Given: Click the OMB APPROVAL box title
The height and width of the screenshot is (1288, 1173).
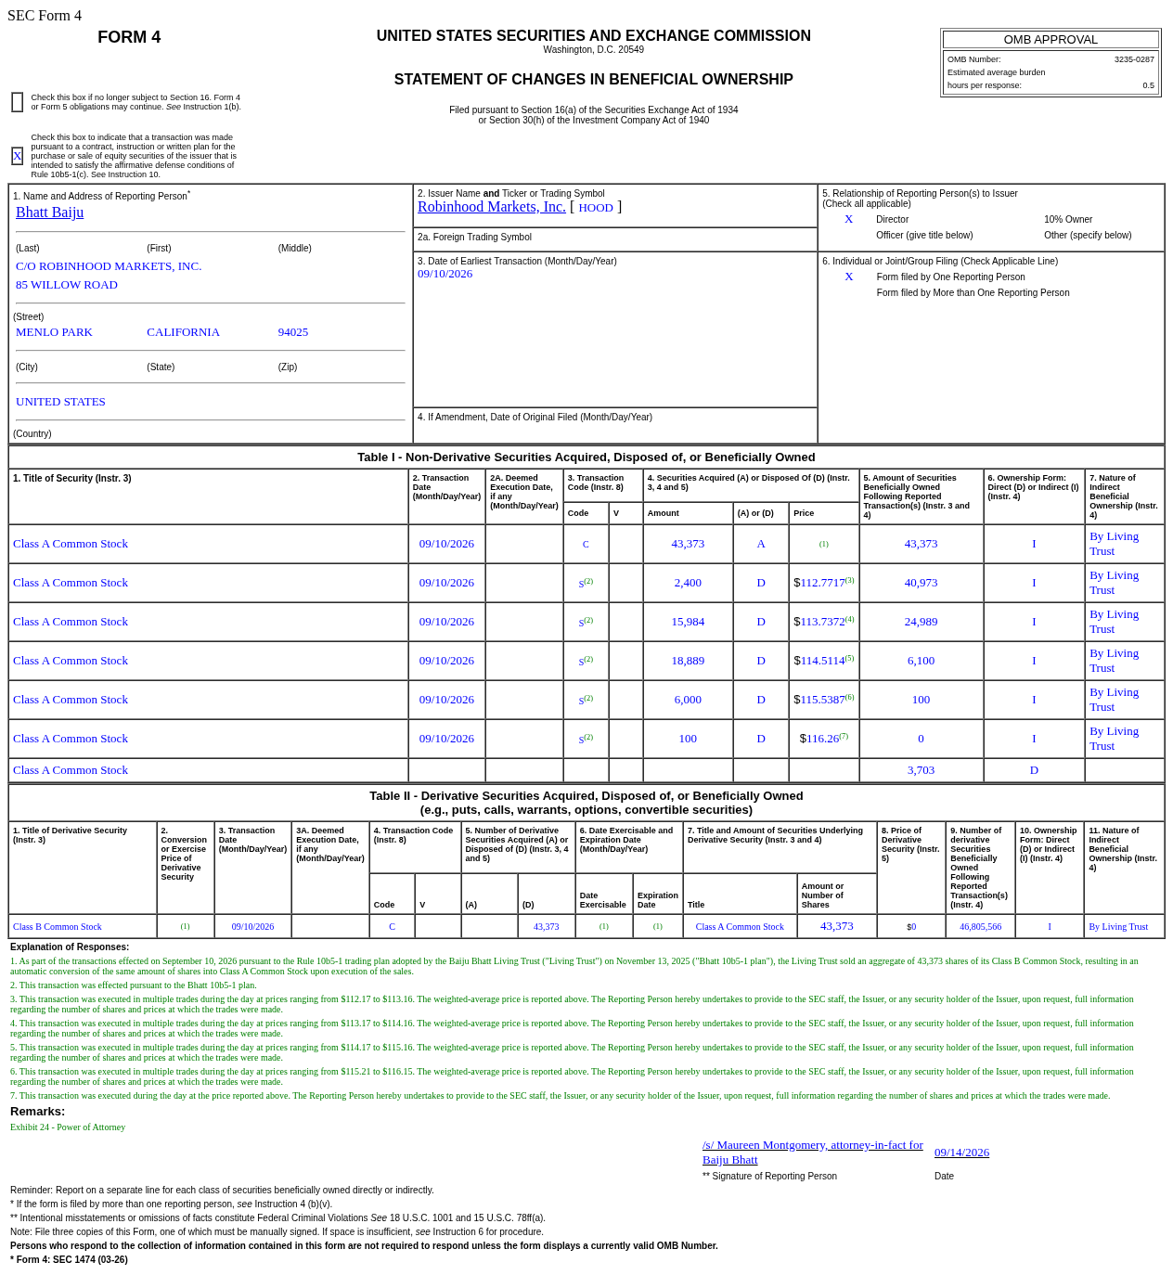Looking at the screenshot, I should 1051,40.
